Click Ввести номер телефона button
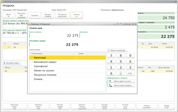The image size is (178, 112). click(x=121, y=86)
